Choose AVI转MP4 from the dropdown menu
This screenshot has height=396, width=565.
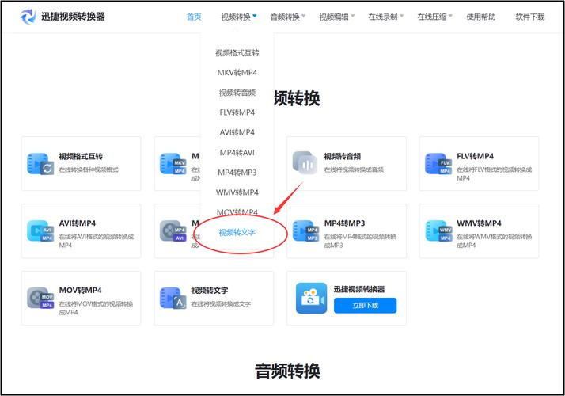(237, 132)
